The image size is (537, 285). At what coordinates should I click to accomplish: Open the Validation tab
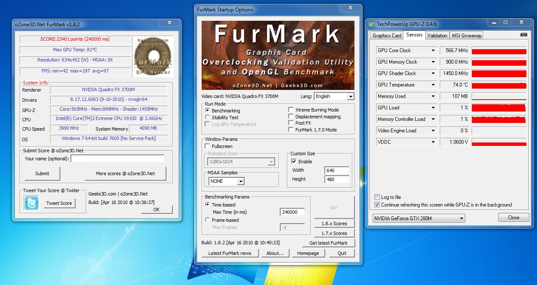pos(437,36)
